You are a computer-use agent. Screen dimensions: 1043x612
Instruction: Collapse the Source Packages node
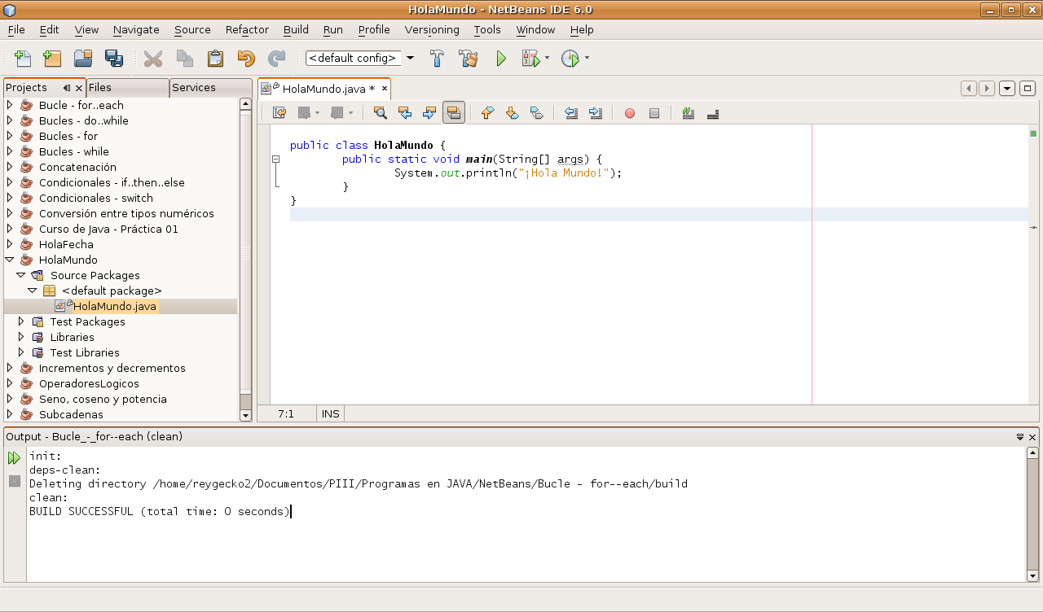point(20,275)
